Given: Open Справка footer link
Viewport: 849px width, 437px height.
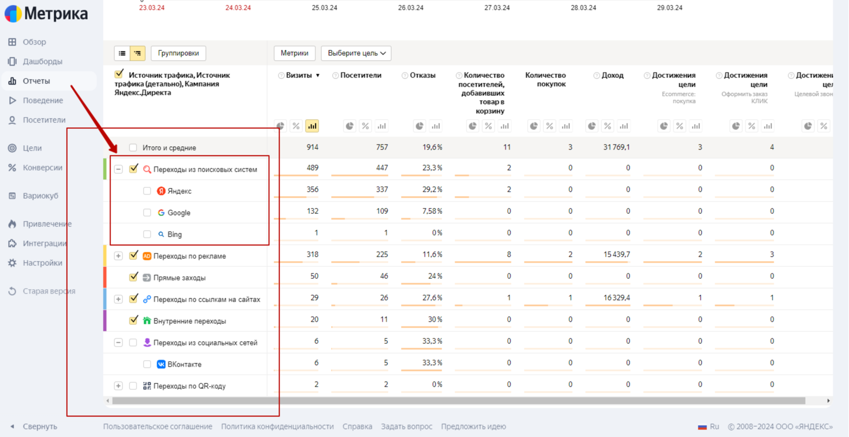Looking at the screenshot, I should click(x=357, y=427).
